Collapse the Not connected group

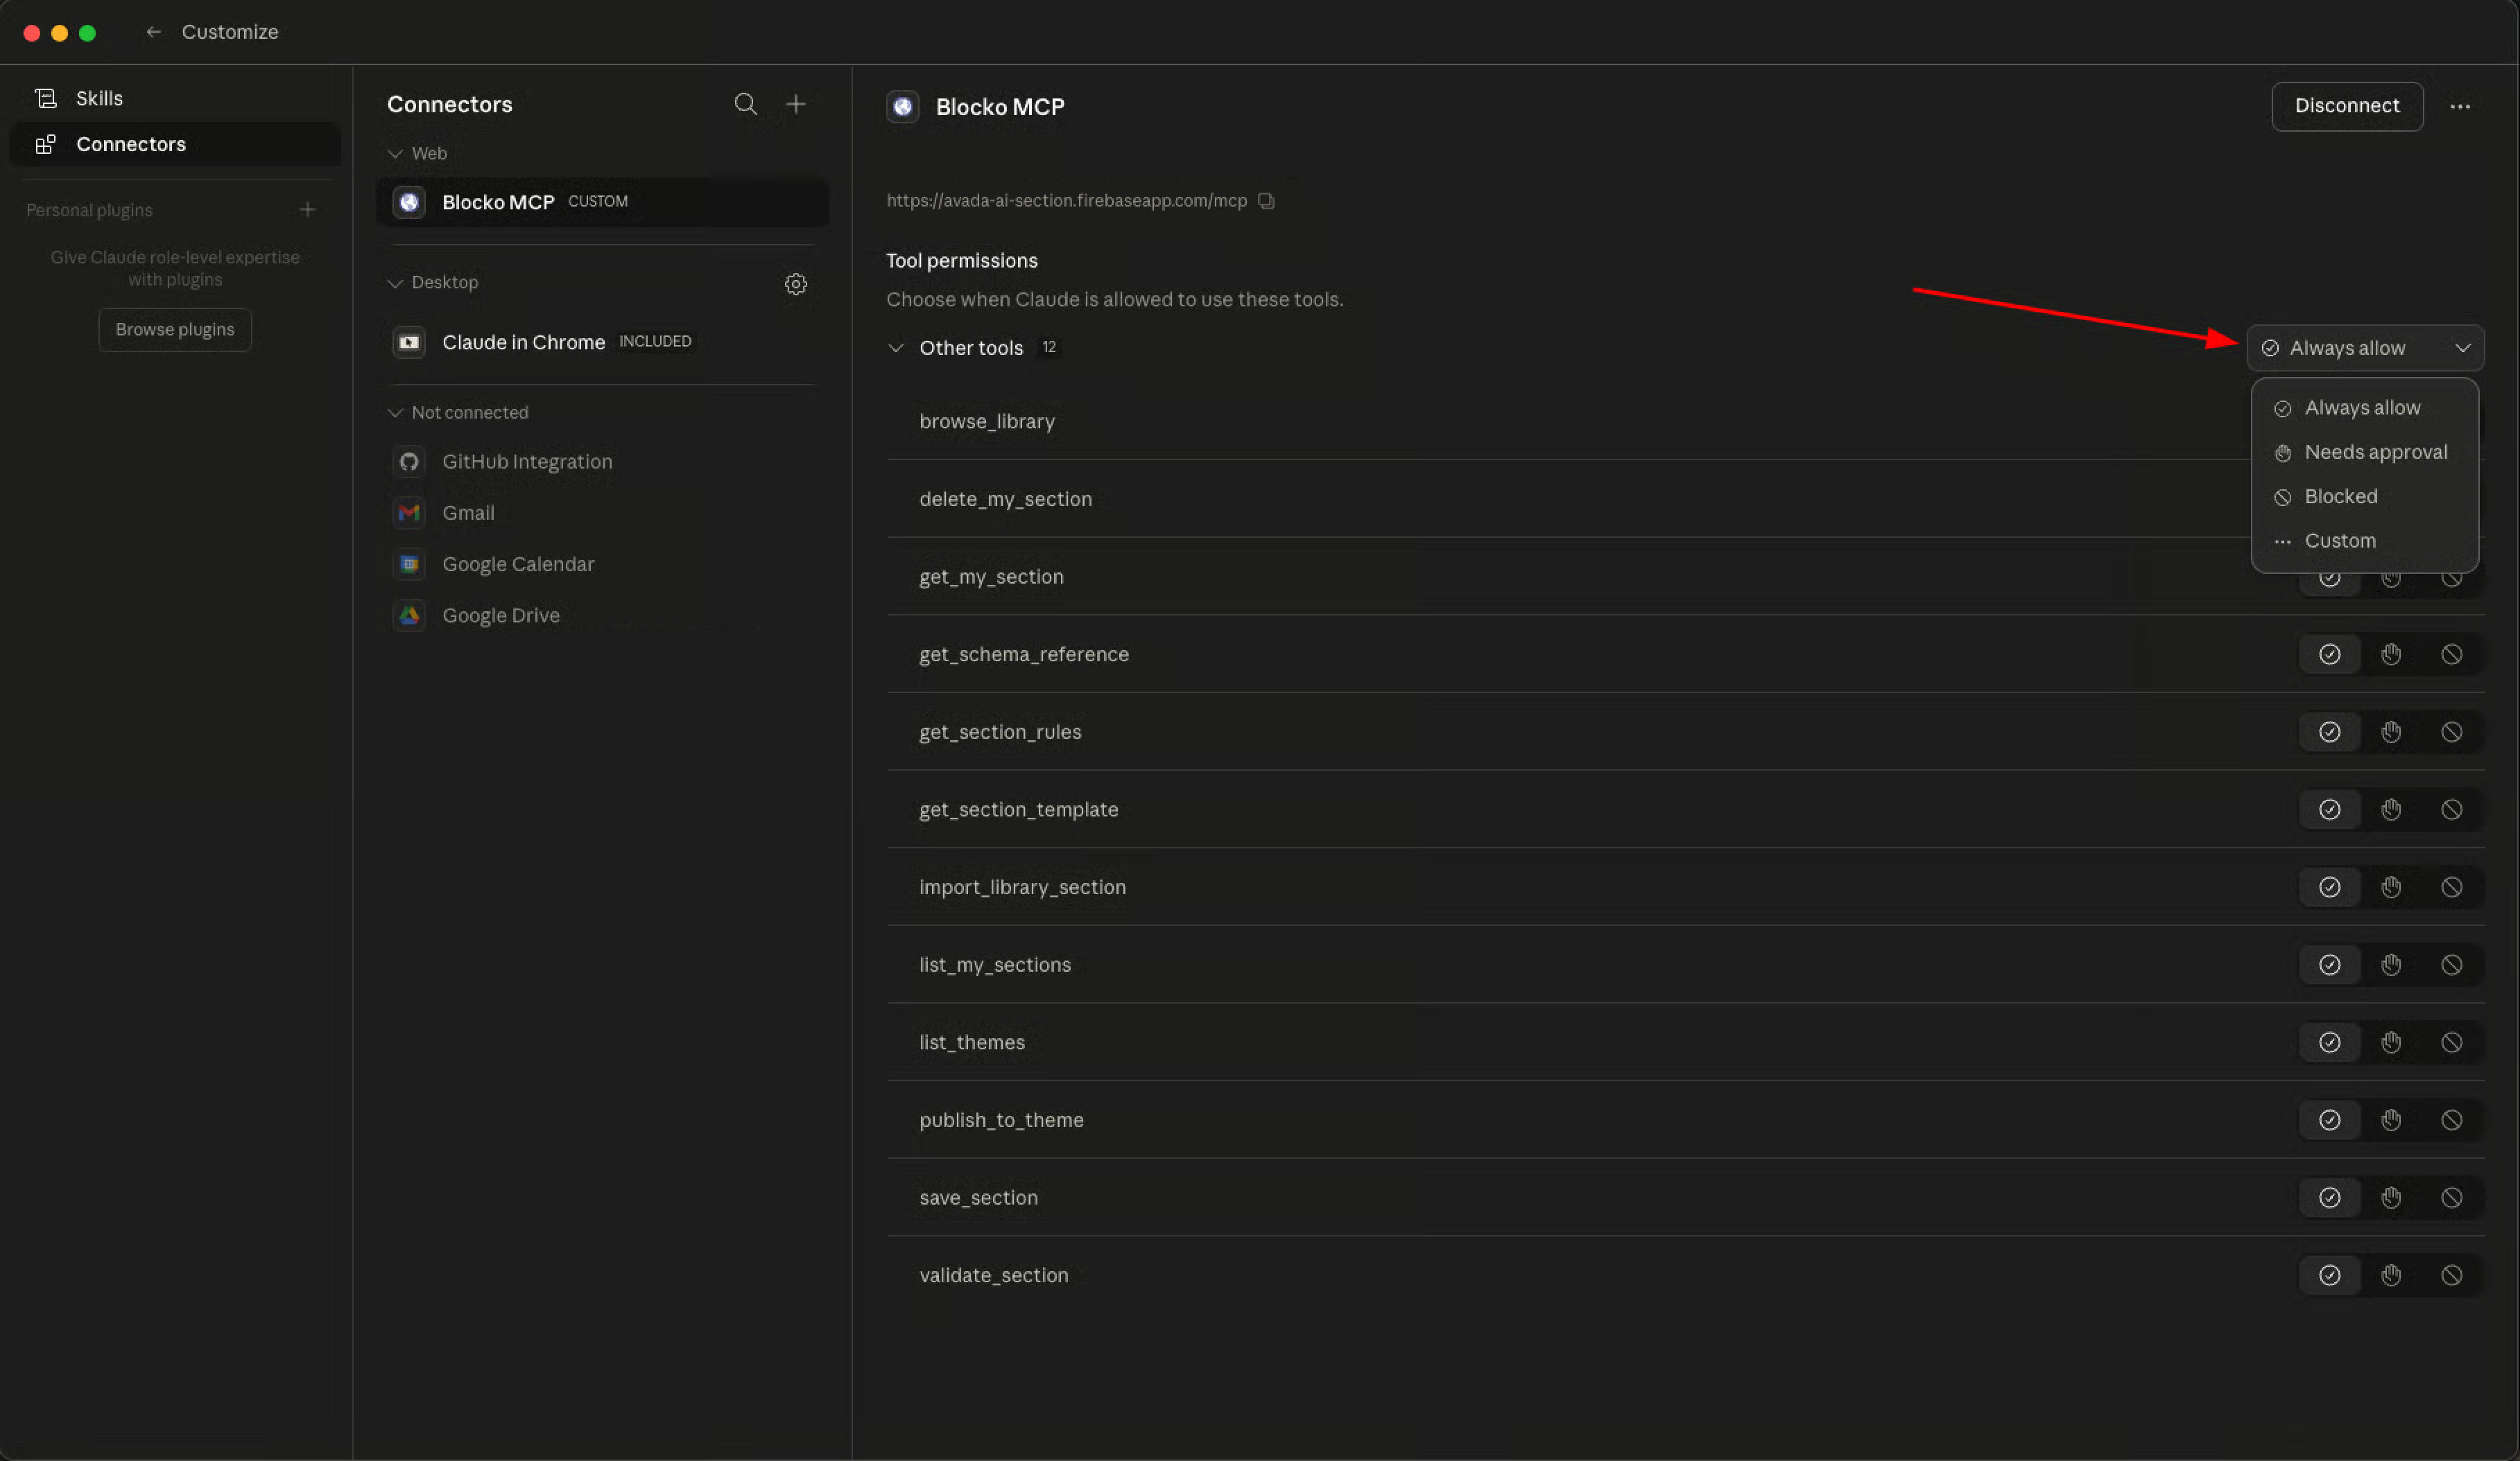(395, 412)
